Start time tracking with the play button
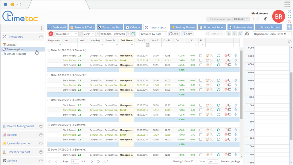The height and width of the screenshot is (165, 293). (x=265, y=19)
